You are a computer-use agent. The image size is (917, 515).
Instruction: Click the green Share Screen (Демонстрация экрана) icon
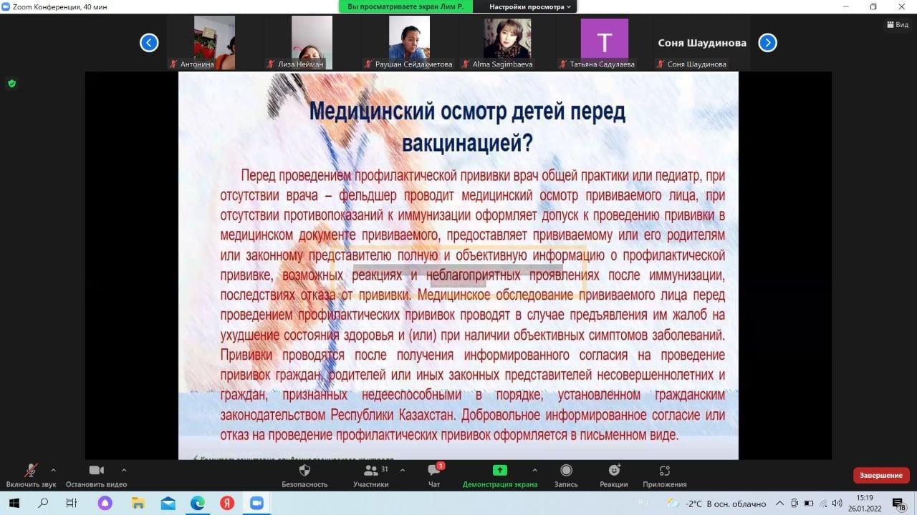pos(500,471)
